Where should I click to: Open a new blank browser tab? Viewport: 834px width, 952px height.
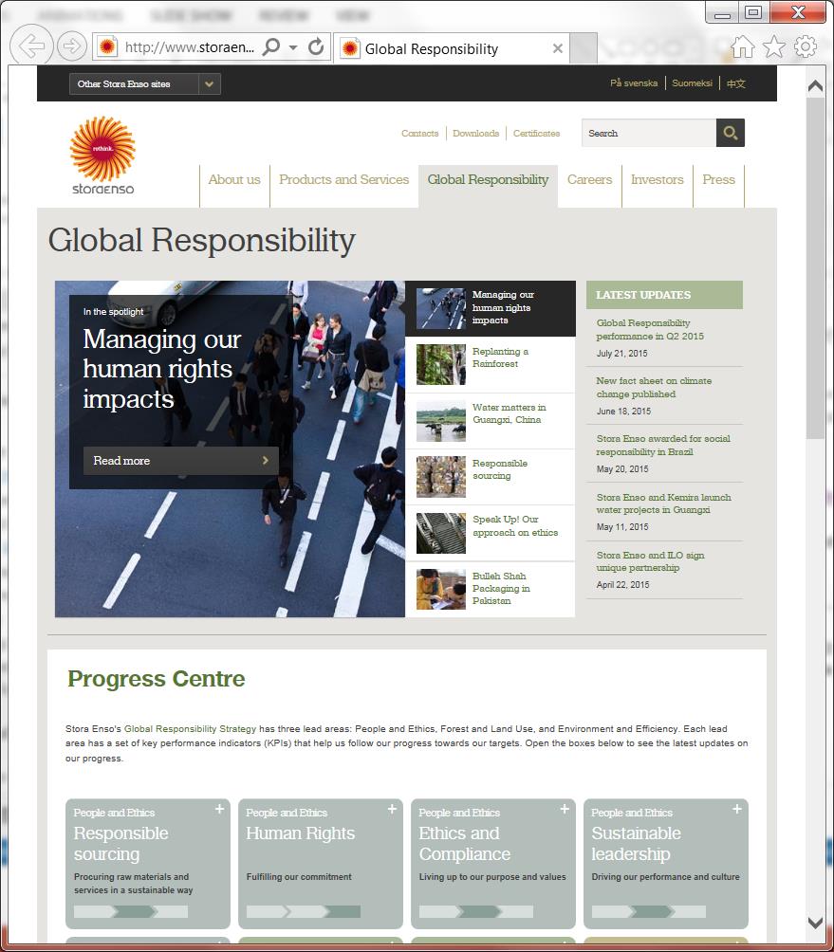point(584,48)
